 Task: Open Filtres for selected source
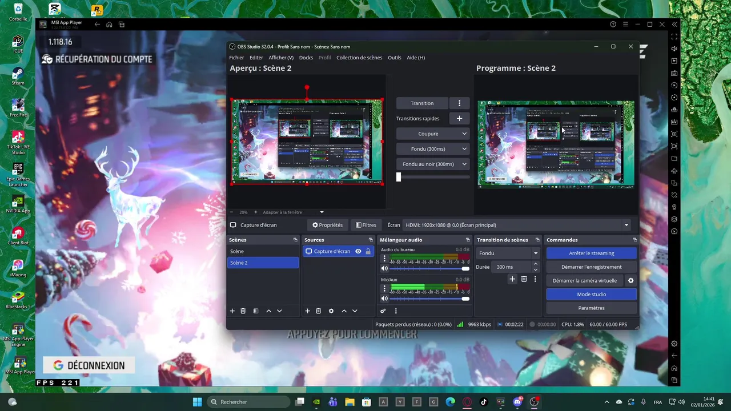tap(365, 225)
